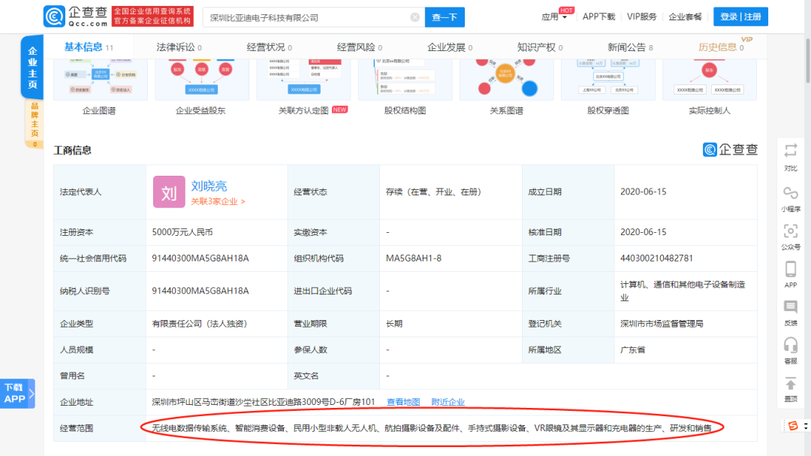Open the APP下载 menu item
Image resolution: width=811 pixels, height=456 pixels.
pos(598,17)
